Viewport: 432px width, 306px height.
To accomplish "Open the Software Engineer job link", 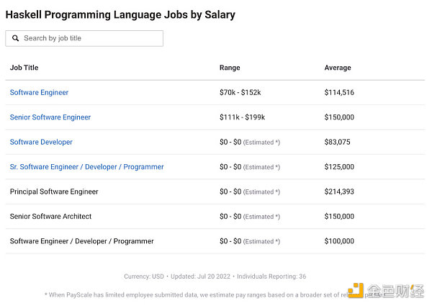I will [39, 93].
